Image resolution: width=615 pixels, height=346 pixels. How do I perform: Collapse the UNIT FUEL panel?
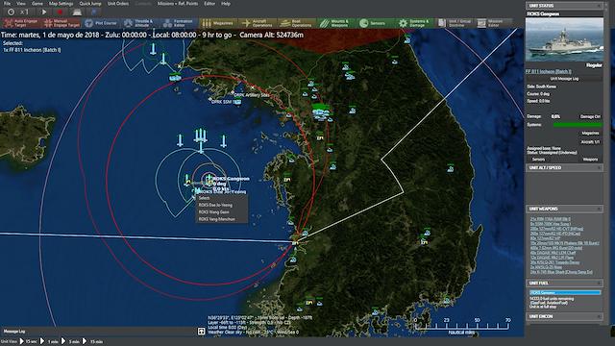coord(564,283)
